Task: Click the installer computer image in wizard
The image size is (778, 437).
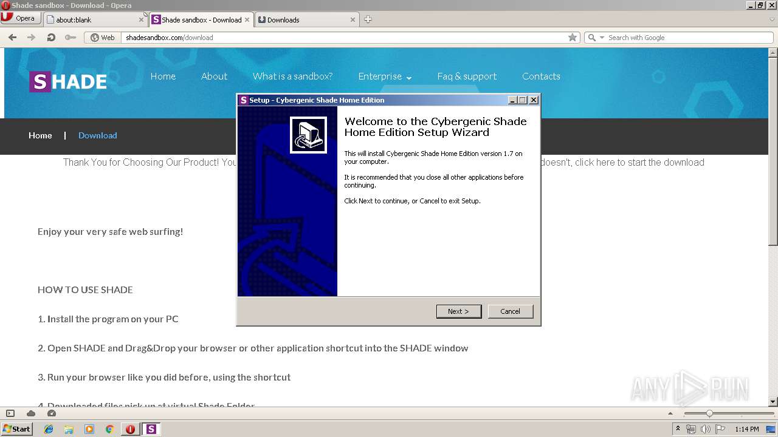Action: tap(308, 135)
